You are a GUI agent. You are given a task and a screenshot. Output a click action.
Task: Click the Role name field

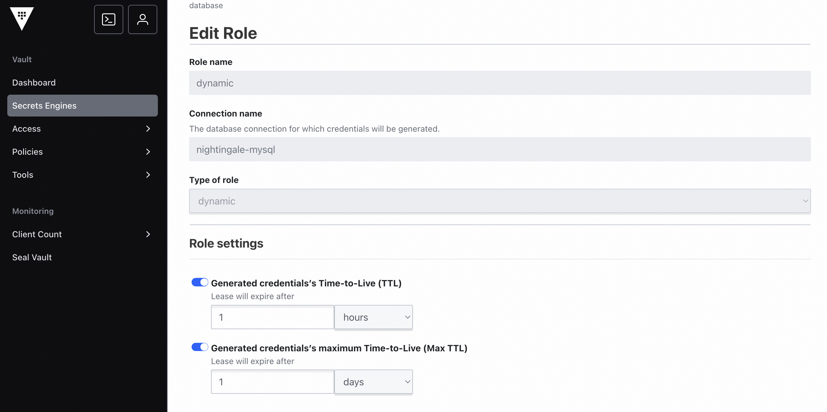pos(499,83)
